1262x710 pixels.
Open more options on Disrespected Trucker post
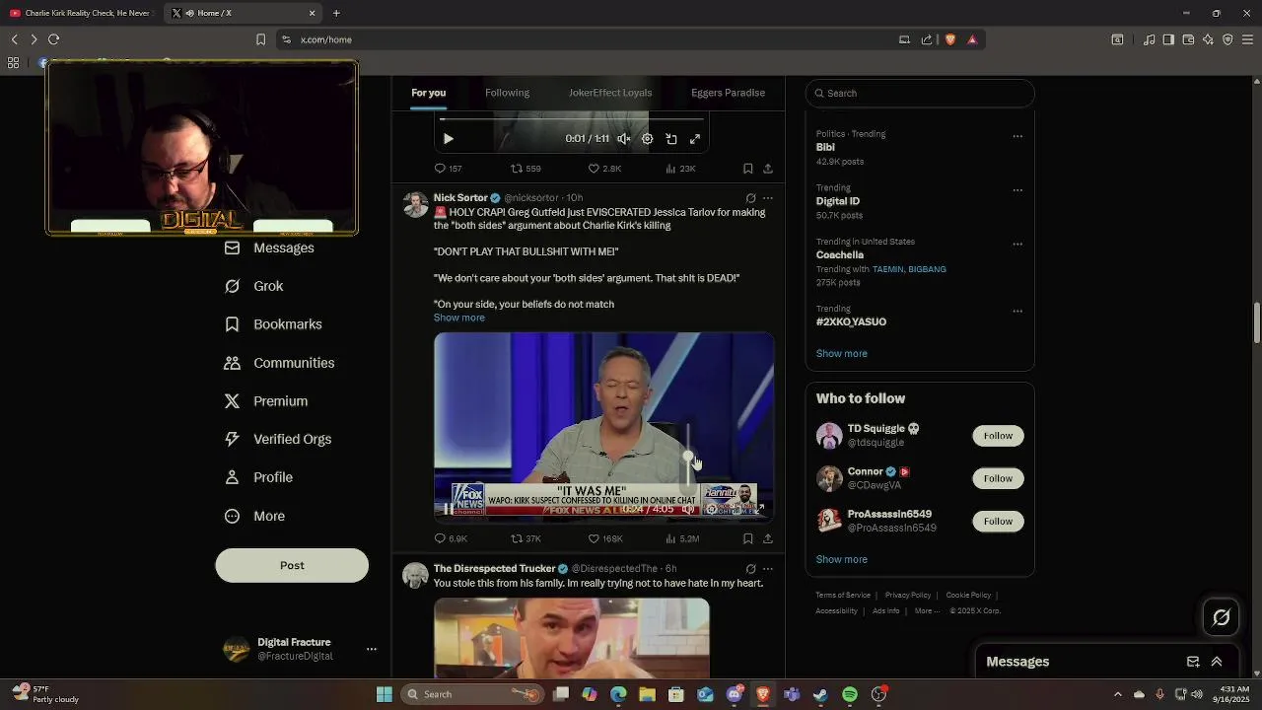pyautogui.click(x=768, y=569)
